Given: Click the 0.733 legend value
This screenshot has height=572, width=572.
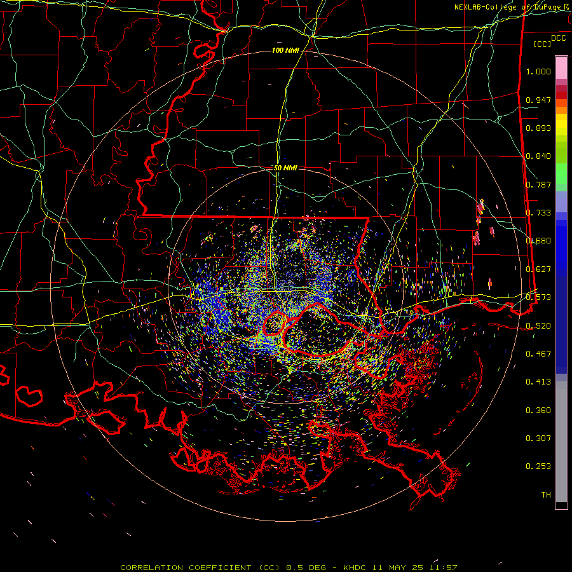Looking at the screenshot, I should click(538, 213).
